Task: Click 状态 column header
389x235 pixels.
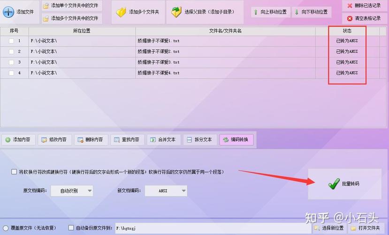Action: click(x=347, y=31)
